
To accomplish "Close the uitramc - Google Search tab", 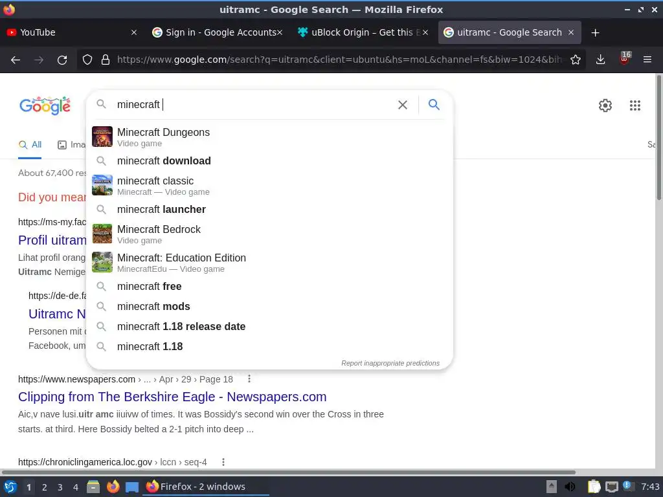I will coord(571,32).
